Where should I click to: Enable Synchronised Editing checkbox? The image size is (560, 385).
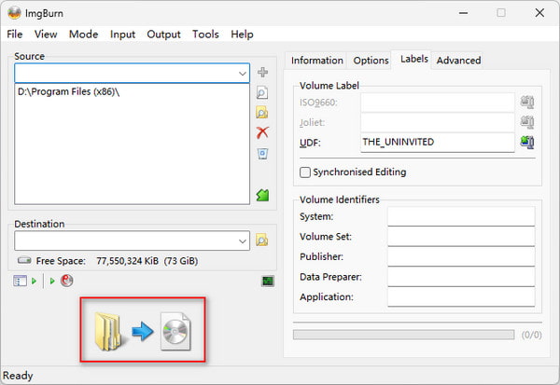[x=305, y=172]
